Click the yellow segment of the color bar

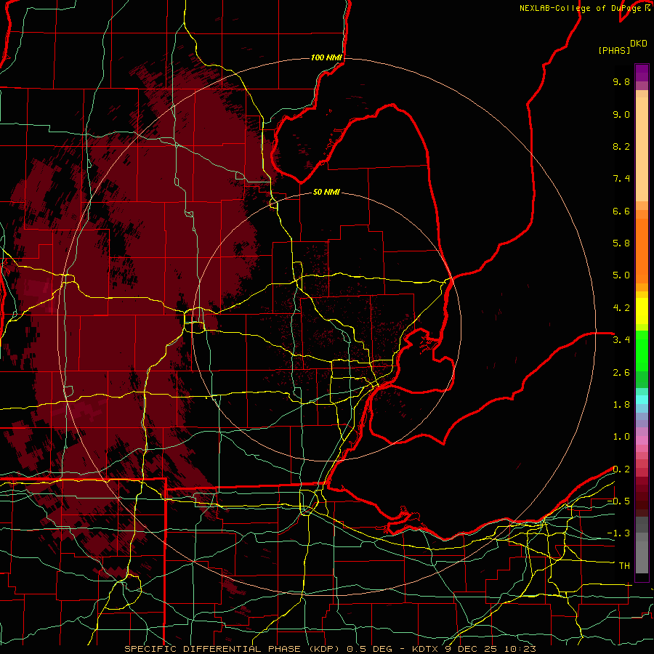642,311
